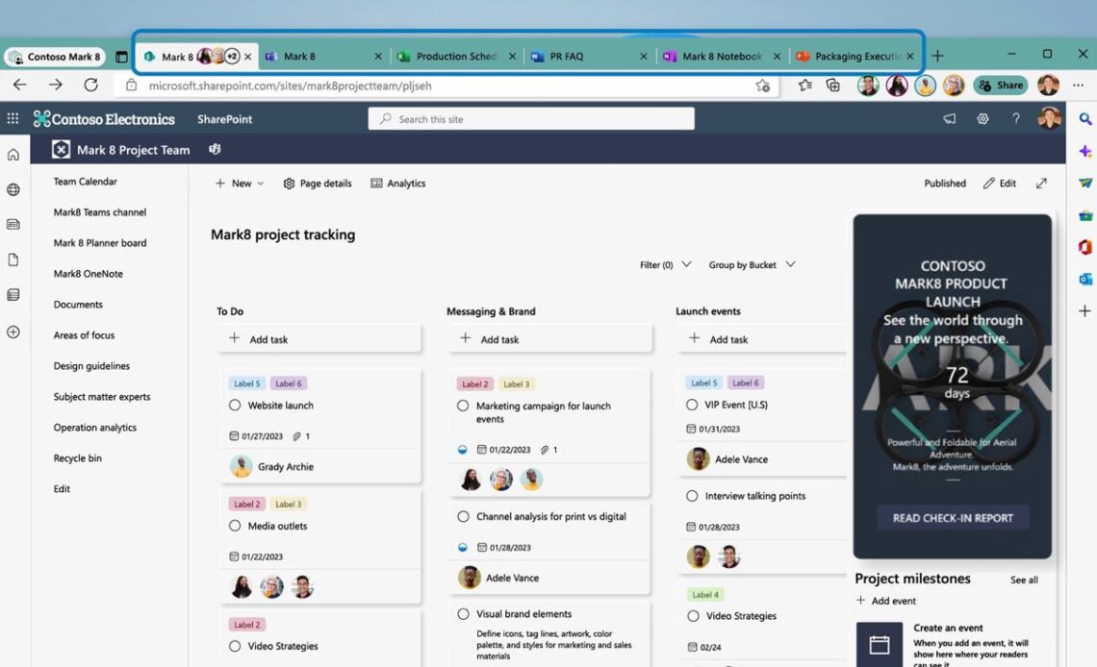This screenshot has width=1097, height=667.
Task: Open the Group by Bucket dropdown
Action: [x=752, y=264]
